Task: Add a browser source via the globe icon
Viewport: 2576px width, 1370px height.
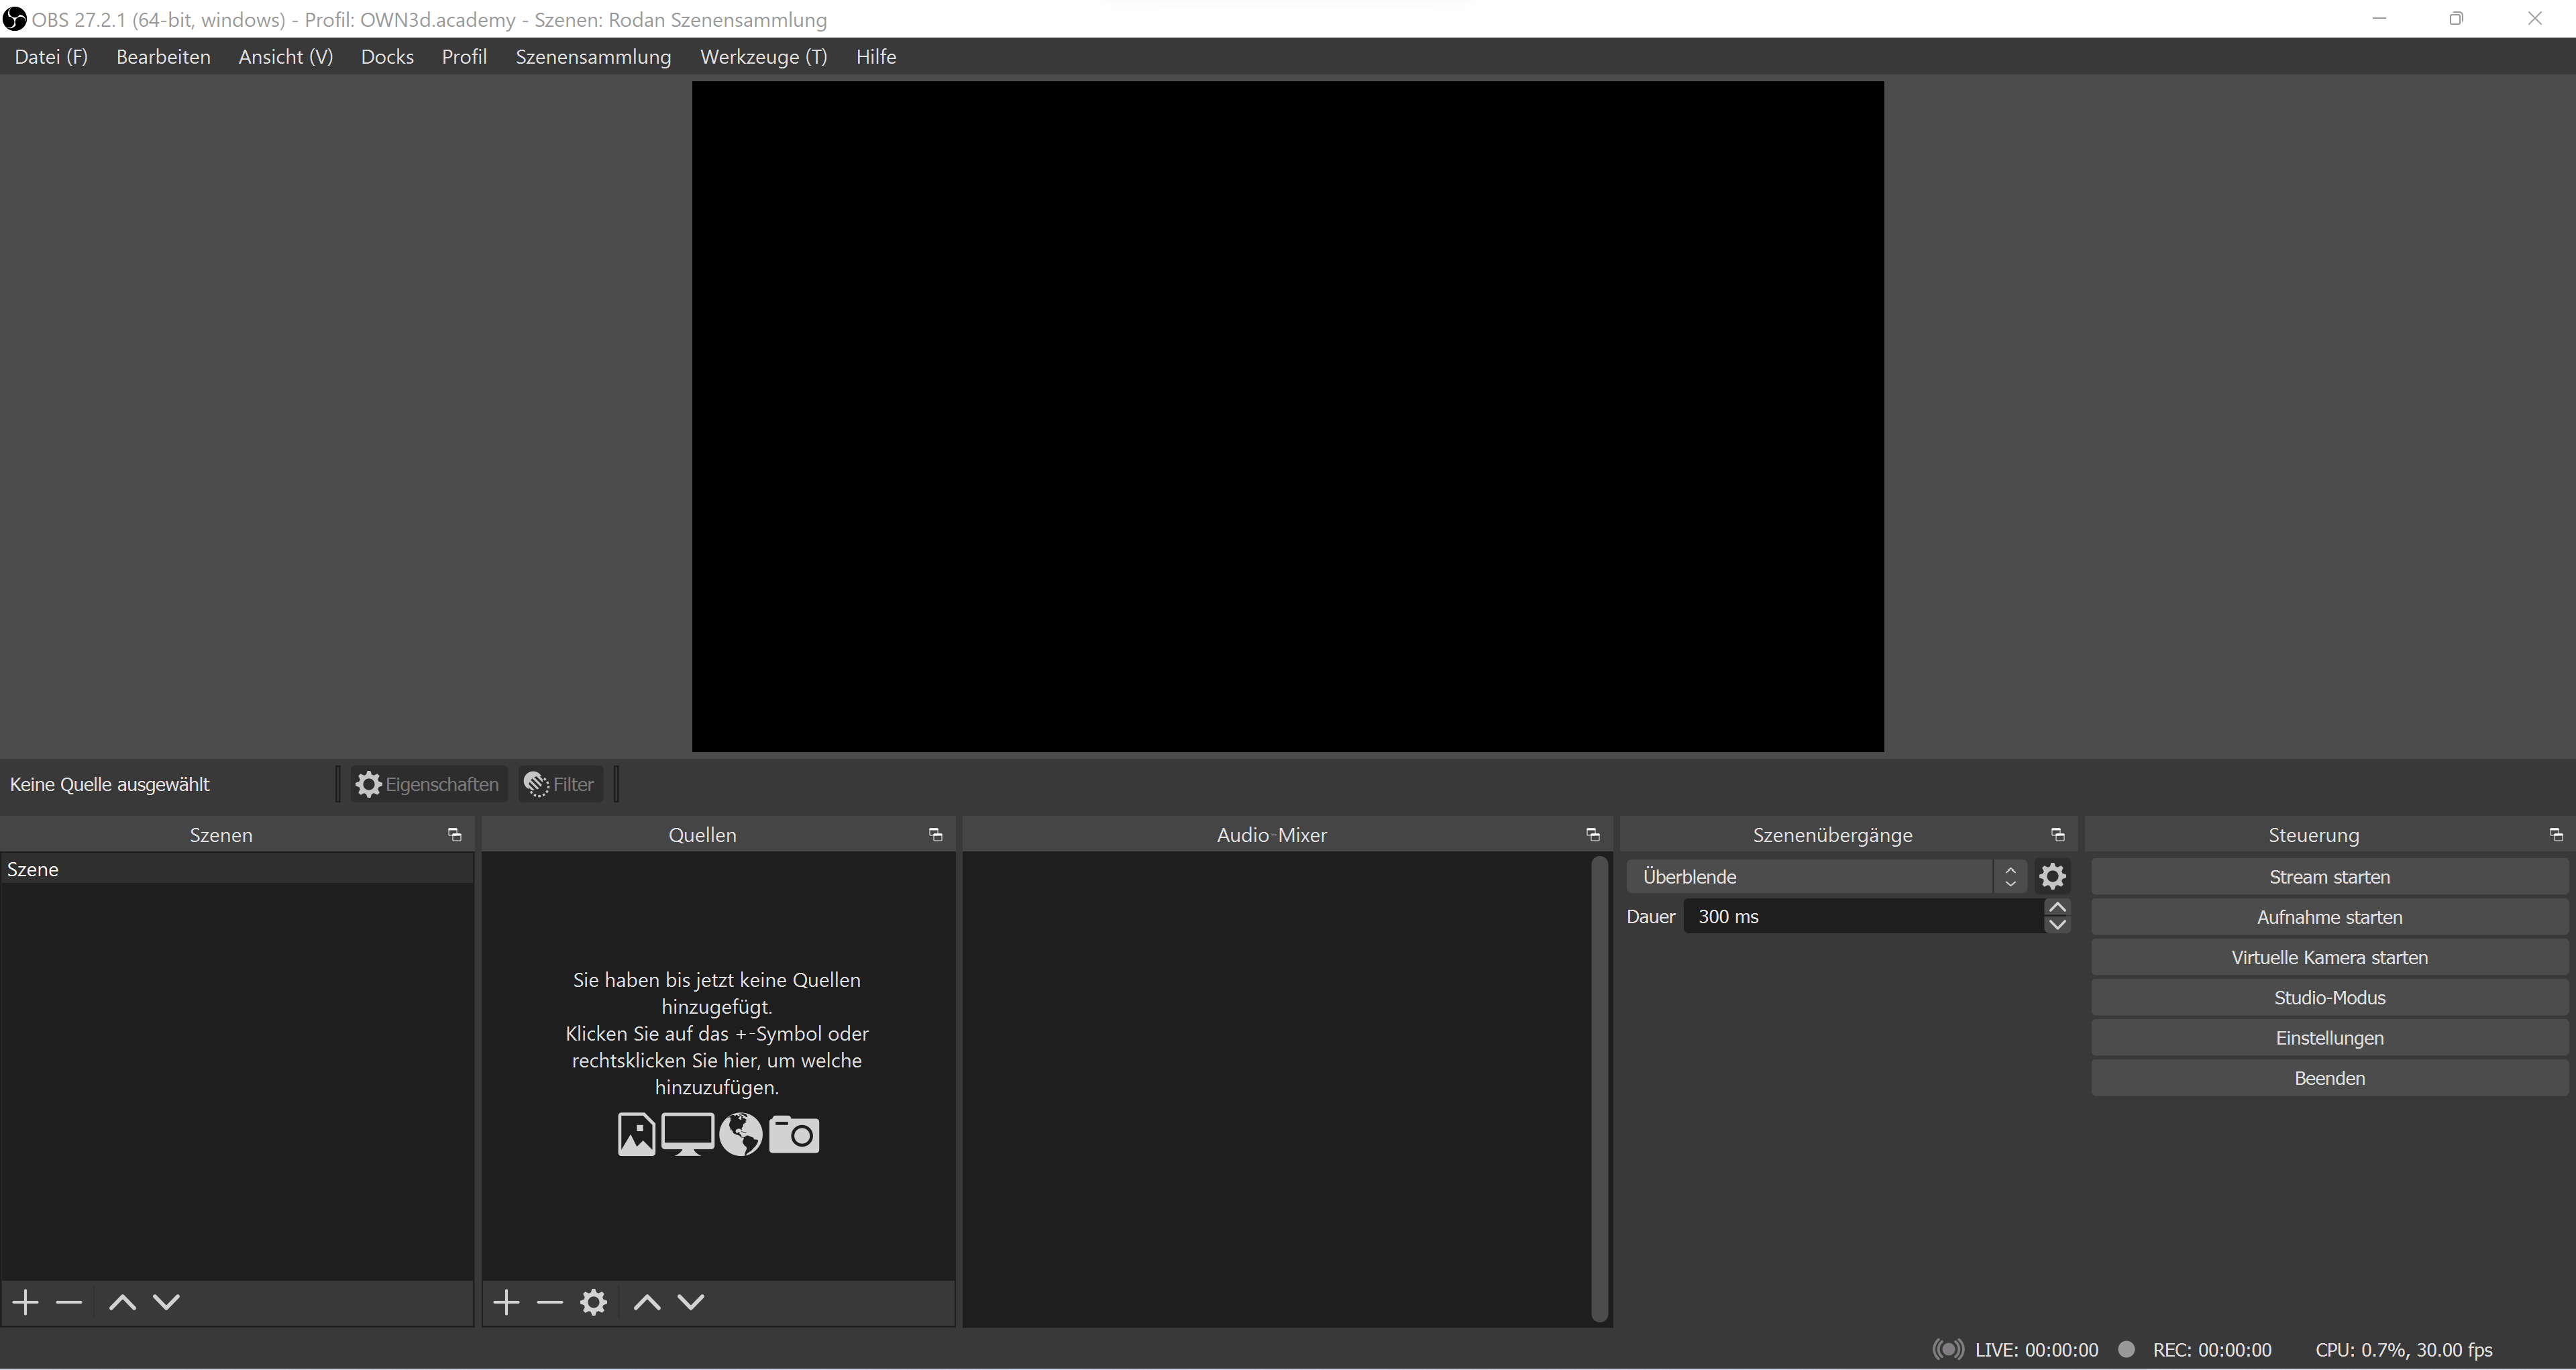Action: tap(740, 1134)
